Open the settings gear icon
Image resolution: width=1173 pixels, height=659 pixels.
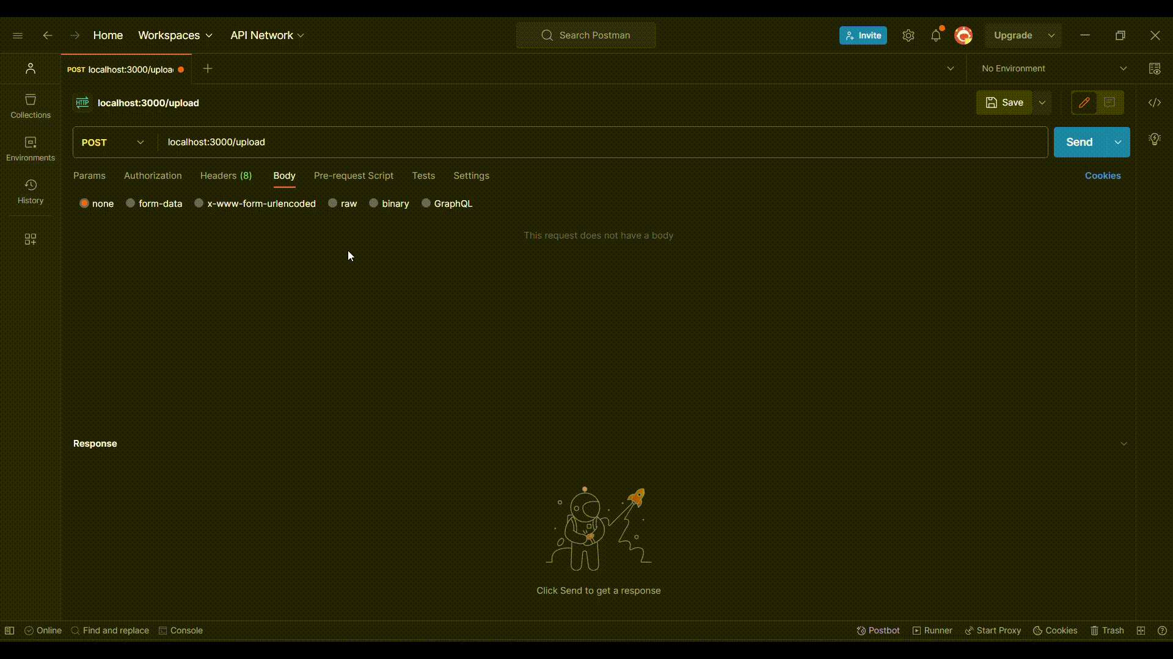point(908,35)
